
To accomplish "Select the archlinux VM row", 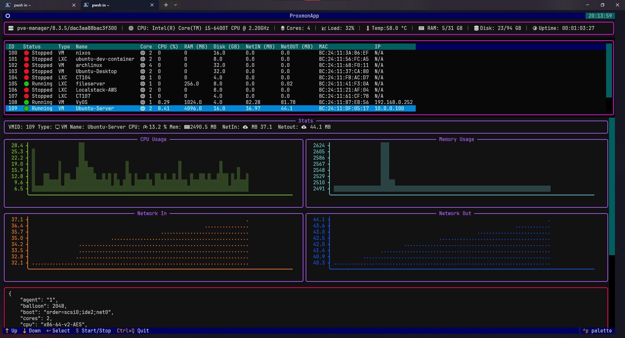I will (x=89, y=65).
